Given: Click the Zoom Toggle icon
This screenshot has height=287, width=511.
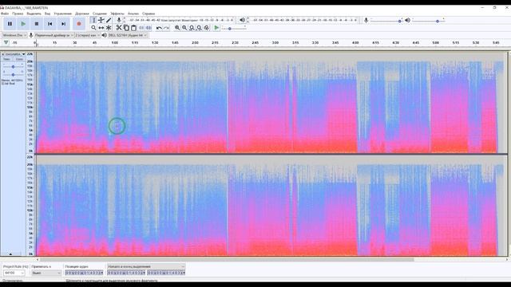Looking at the screenshot, I should pos(207,28).
